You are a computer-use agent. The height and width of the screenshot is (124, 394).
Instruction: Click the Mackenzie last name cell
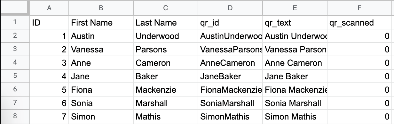click(x=165, y=90)
